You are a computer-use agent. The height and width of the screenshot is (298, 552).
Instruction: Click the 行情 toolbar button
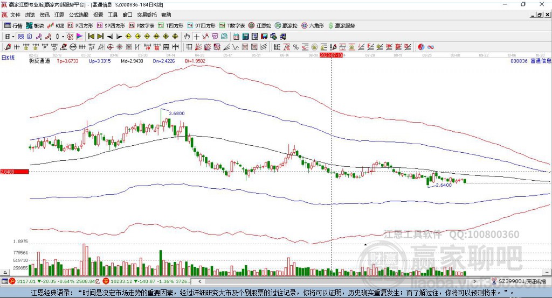(13, 26)
